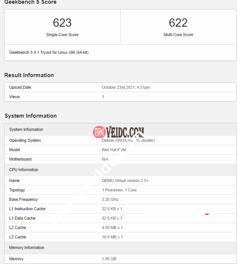Screen dimensions: 237x264
Task: Click the CPU 'Name' row label
Action: pos(14,181)
